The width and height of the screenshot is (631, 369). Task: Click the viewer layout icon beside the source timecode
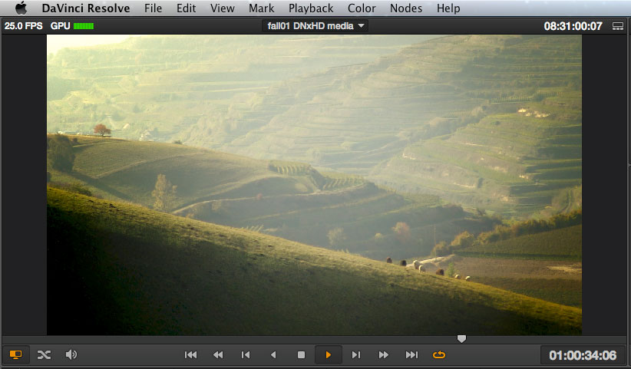pos(618,27)
